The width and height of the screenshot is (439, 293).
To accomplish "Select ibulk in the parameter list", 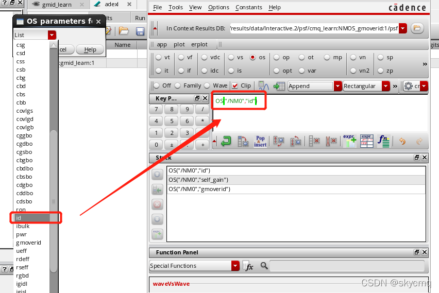I will coord(23,226).
